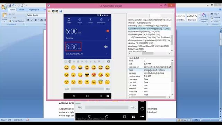Click the right ABC key on emoji keyboard
Image resolution: width=222 pixels, height=125 pixels.
point(108,89)
